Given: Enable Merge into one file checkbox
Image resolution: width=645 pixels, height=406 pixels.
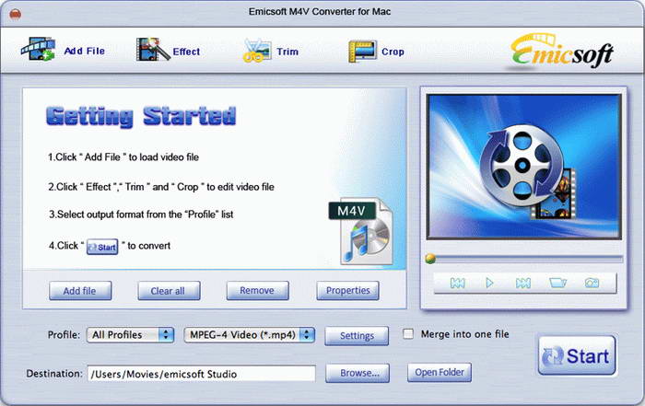Looking at the screenshot, I should point(407,333).
